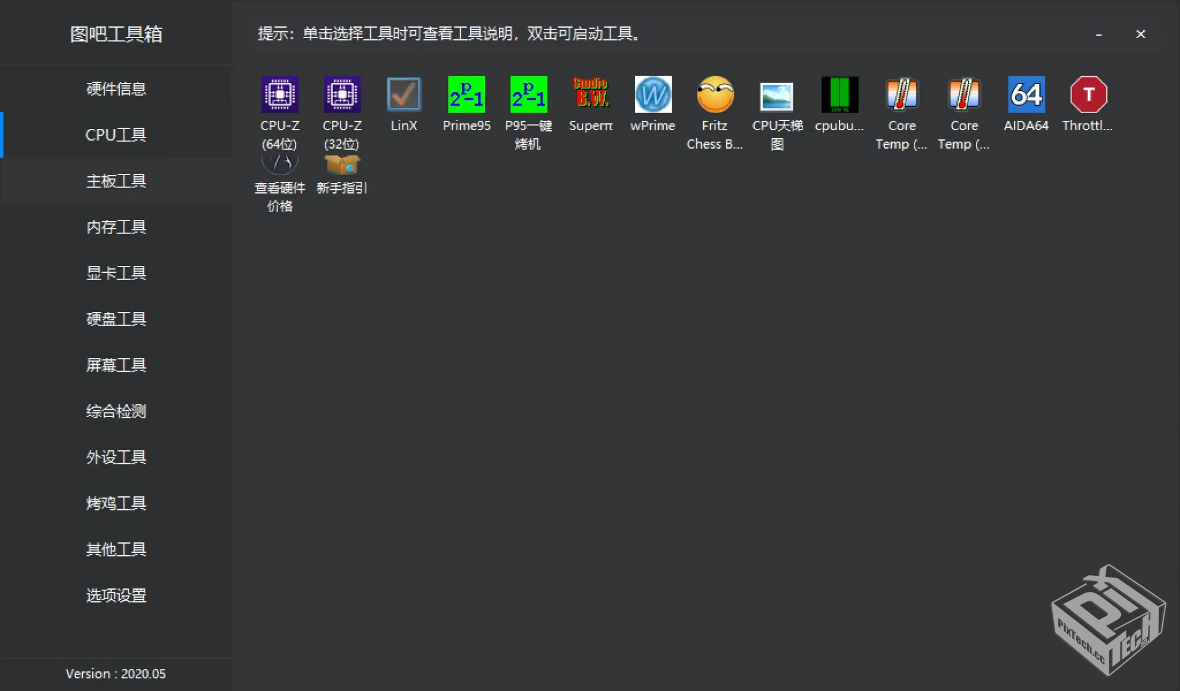Go to 综合检测 section
The width and height of the screenshot is (1180, 691).
click(116, 412)
